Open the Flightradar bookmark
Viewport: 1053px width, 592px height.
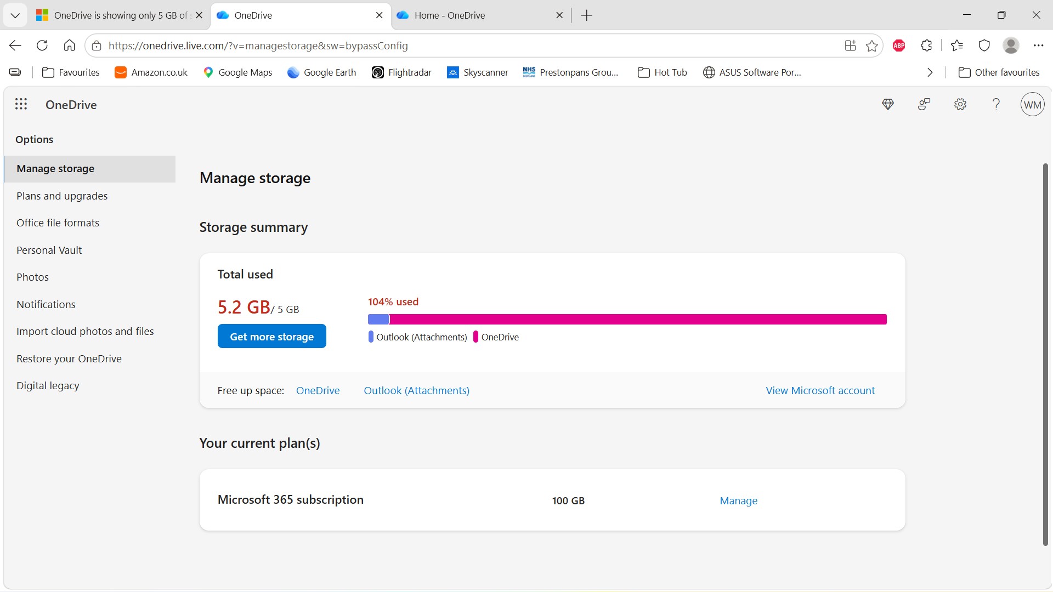(401, 72)
